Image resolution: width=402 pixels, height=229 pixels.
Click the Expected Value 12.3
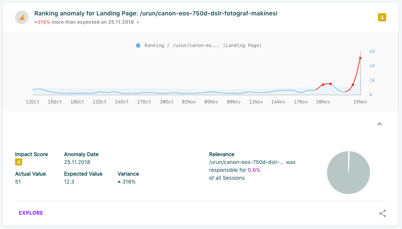tap(69, 182)
